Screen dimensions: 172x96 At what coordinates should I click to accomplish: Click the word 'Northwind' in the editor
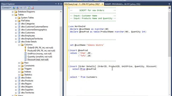tap(80, 26)
